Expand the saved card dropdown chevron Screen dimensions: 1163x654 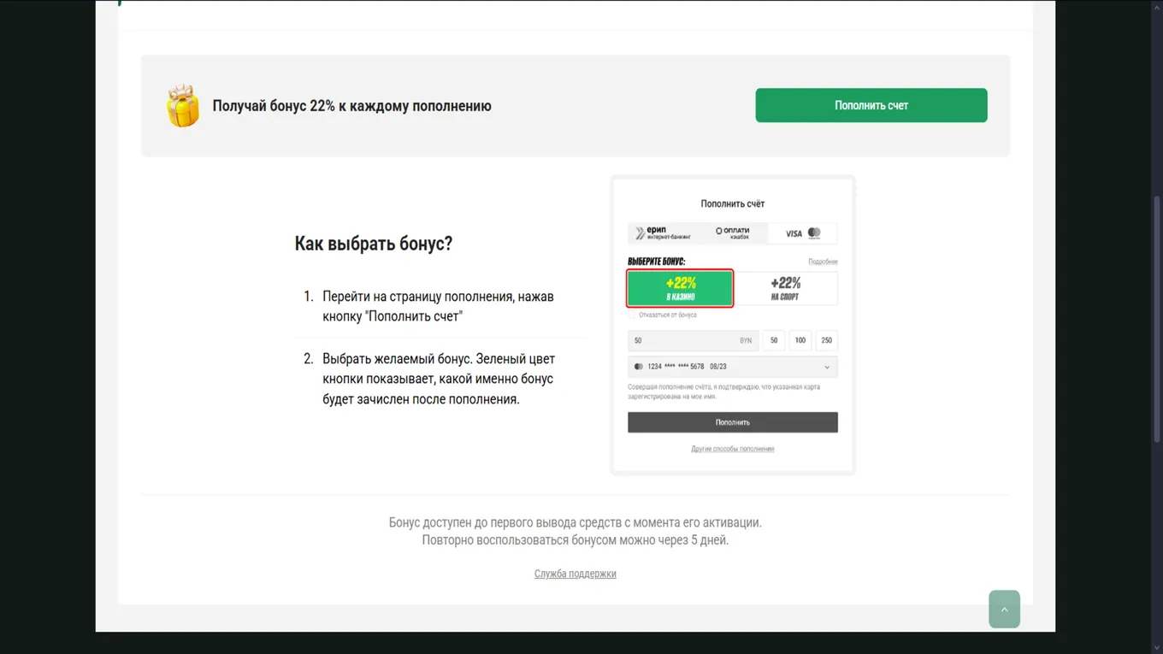(x=827, y=367)
